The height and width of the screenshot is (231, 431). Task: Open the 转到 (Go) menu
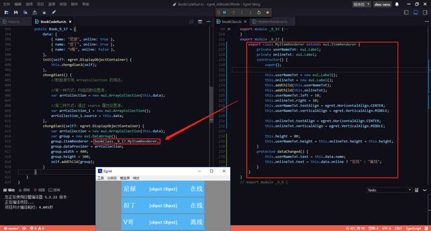point(63,4)
